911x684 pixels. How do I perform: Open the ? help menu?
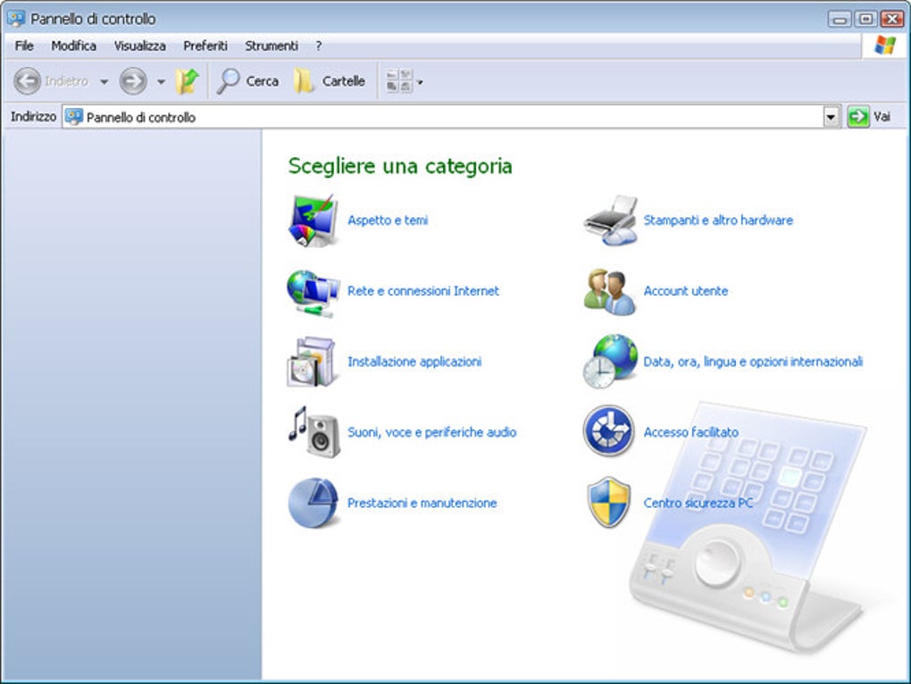pyautogui.click(x=318, y=46)
